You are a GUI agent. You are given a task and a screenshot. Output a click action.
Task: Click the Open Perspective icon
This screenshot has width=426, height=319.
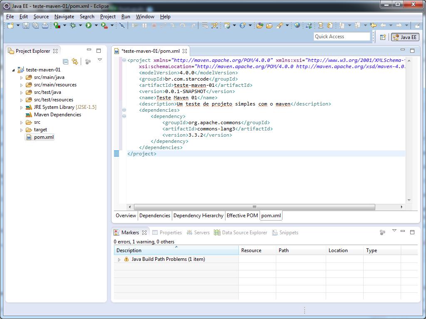click(383, 37)
